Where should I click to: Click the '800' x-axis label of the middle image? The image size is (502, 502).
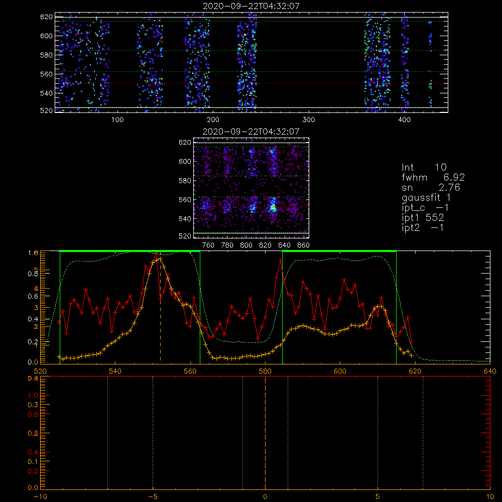point(246,245)
